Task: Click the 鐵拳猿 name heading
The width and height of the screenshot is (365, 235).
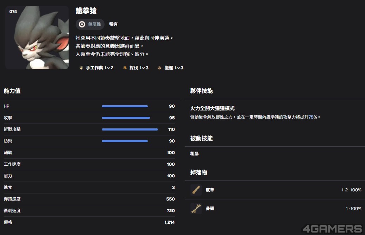Action: point(86,11)
